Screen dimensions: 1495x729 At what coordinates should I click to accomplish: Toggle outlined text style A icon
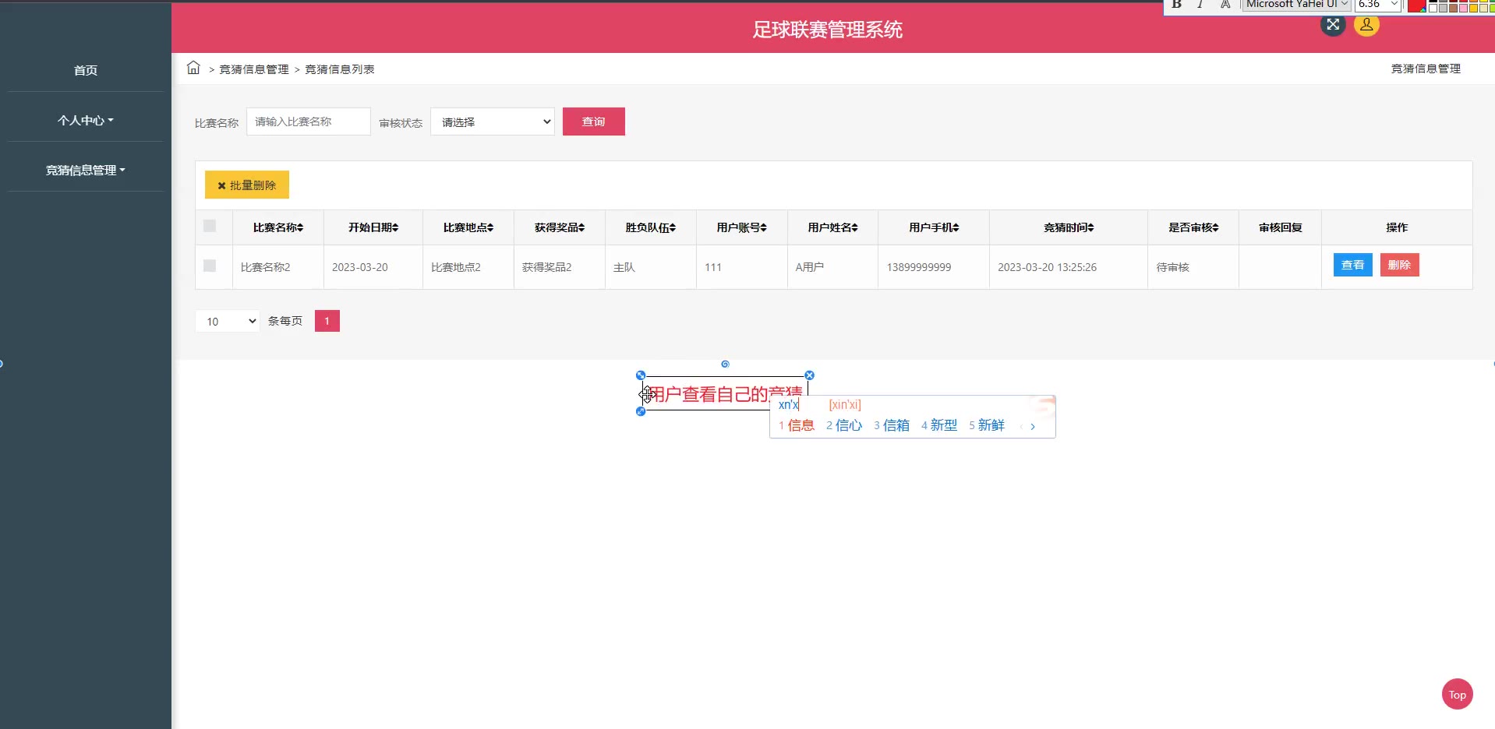coord(1225,5)
